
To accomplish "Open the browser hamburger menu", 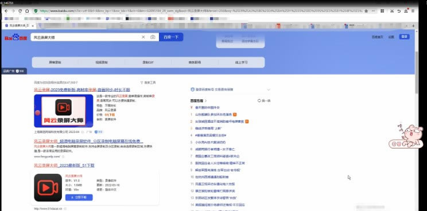I will coord(413,11).
